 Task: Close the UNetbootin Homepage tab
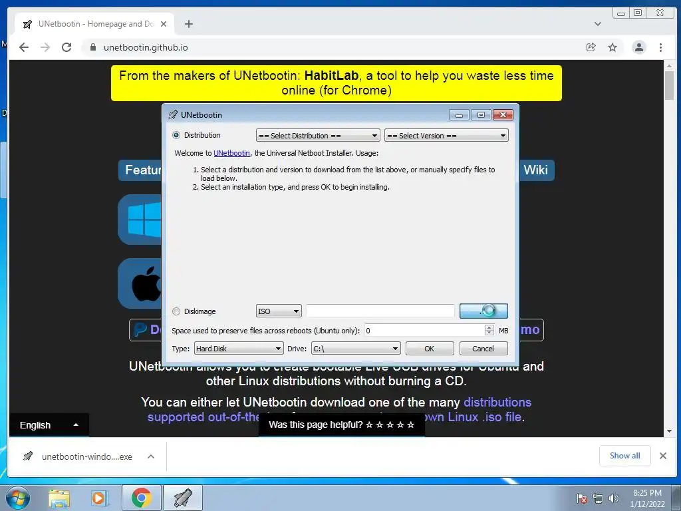click(x=164, y=24)
